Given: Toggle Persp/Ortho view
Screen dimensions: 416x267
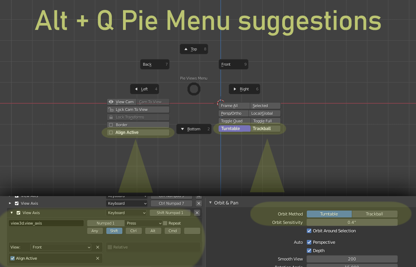Looking at the screenshot, I should click(x=234, y=113).
